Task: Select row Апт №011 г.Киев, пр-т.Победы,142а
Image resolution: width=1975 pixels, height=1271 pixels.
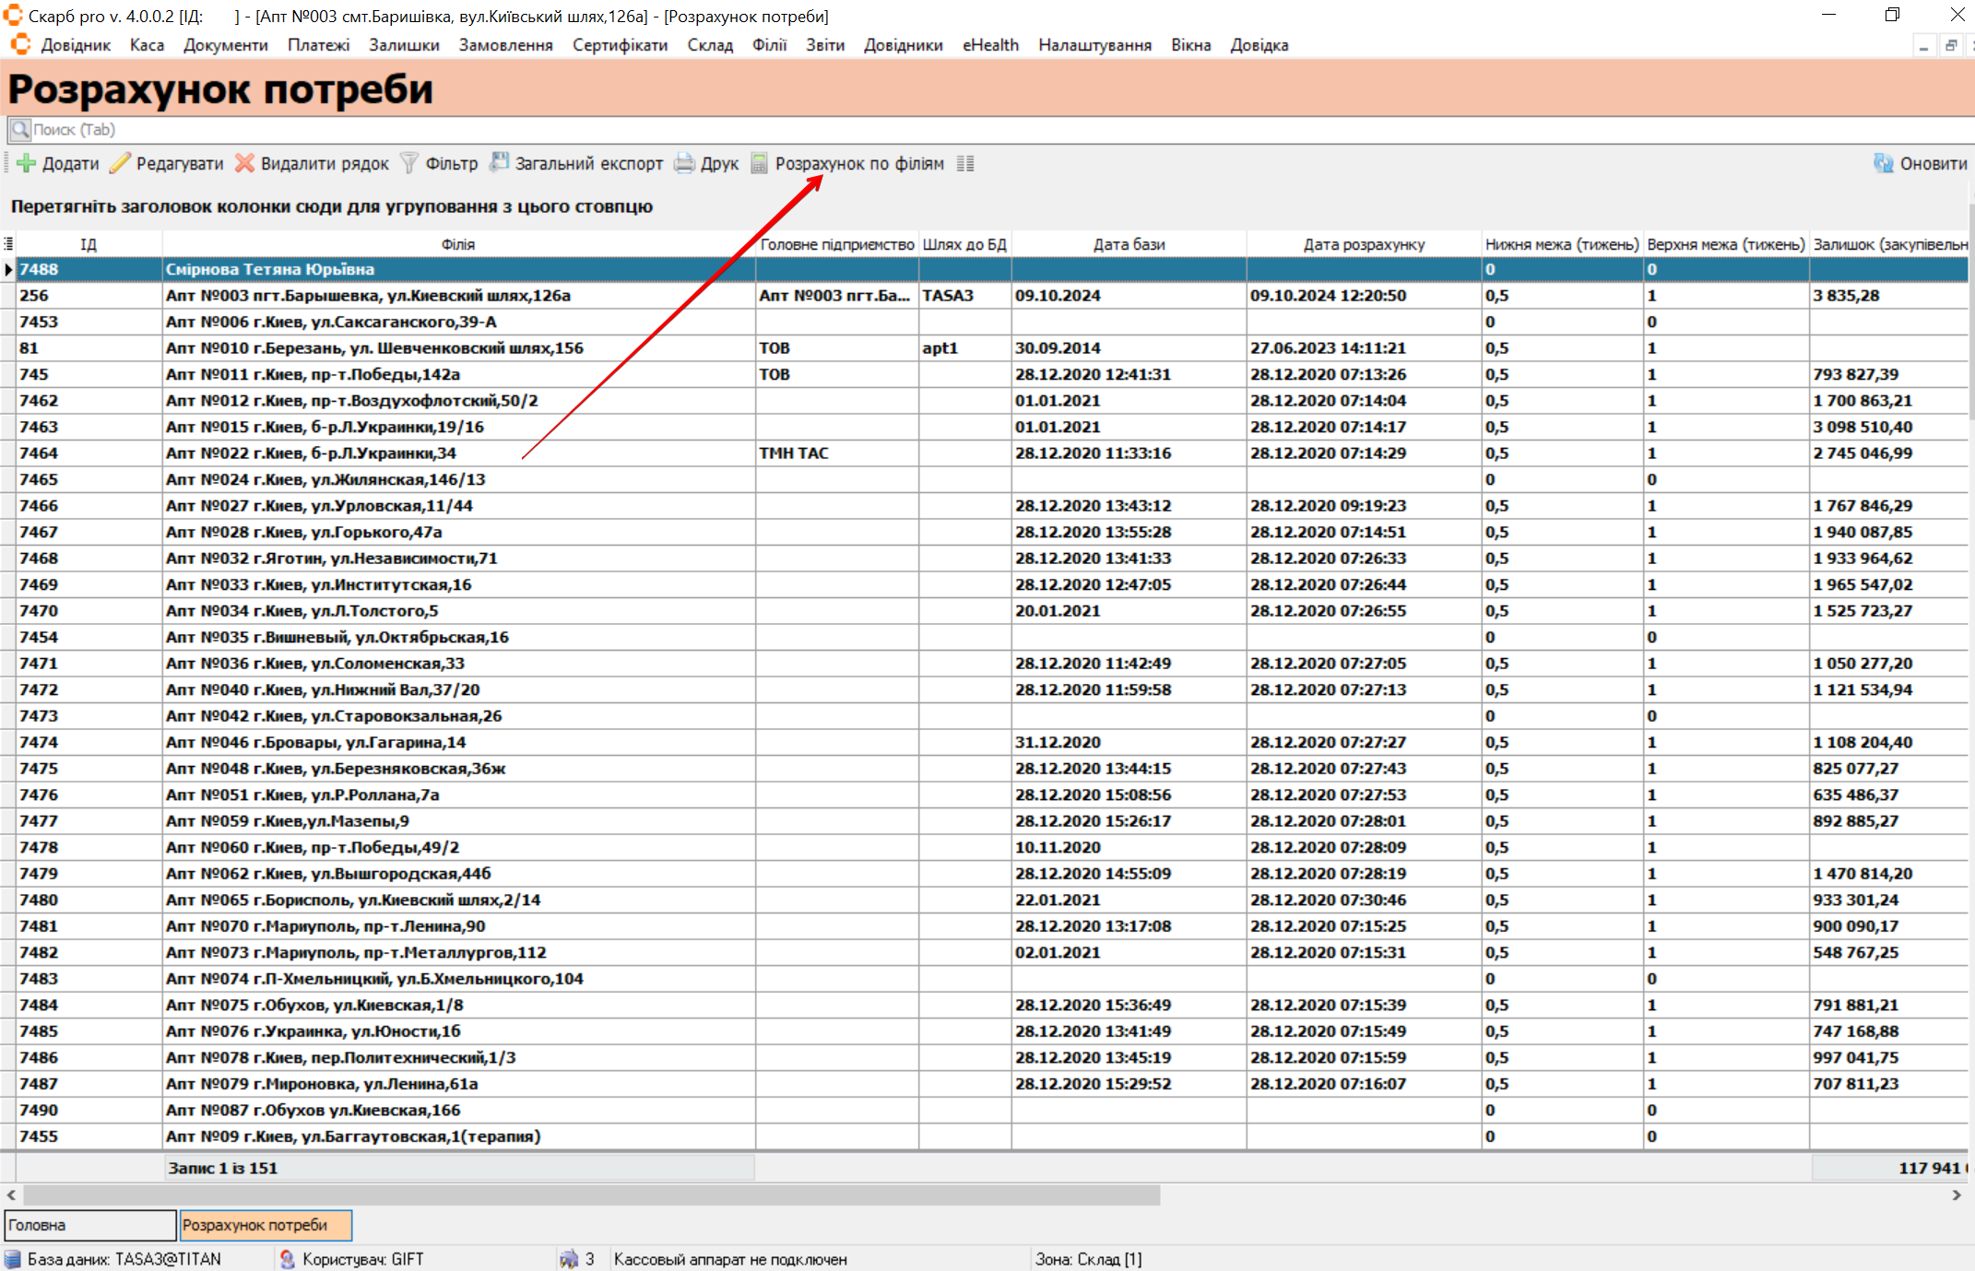Action: pyautogui.click(x=313, y=374)
